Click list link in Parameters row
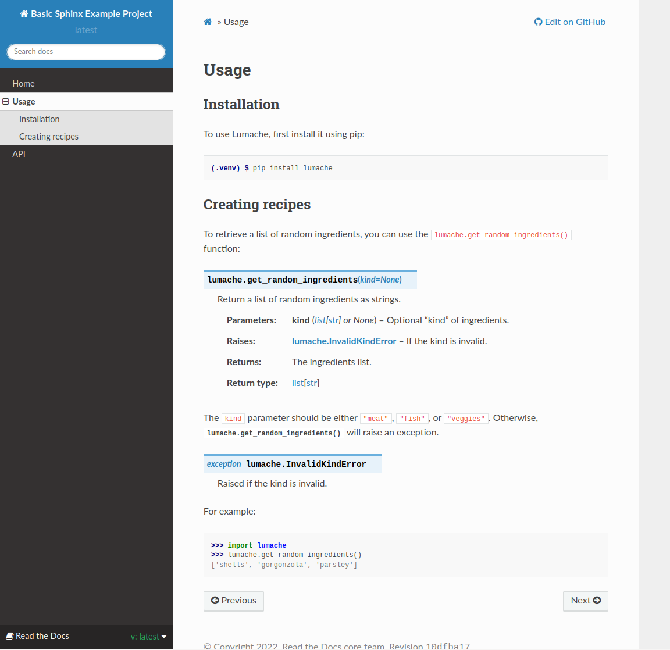Screen dimensions: 670x650 [320, 320]
